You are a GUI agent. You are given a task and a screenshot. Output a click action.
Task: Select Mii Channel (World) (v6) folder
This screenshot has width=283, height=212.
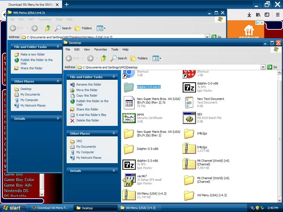189,180
